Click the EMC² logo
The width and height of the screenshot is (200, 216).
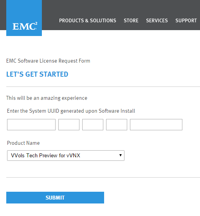coord(24,18)
